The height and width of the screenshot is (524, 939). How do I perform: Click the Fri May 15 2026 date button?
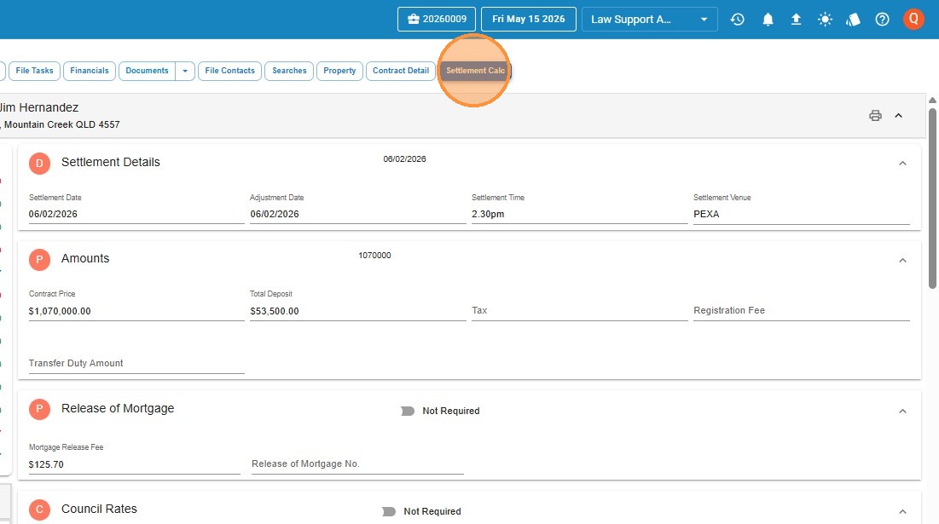point(528,19)
